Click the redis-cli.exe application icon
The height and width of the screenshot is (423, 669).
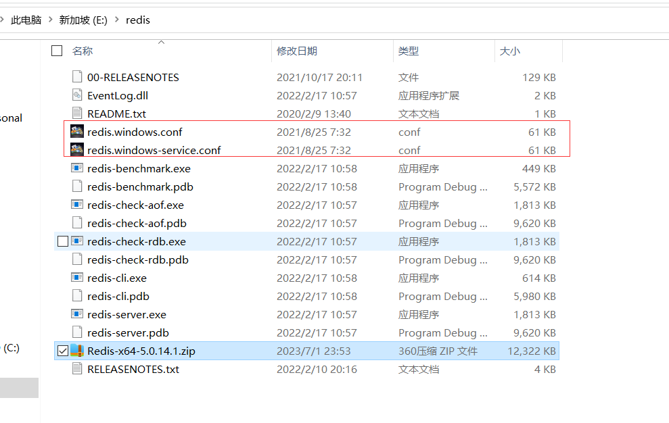point(77,277)
